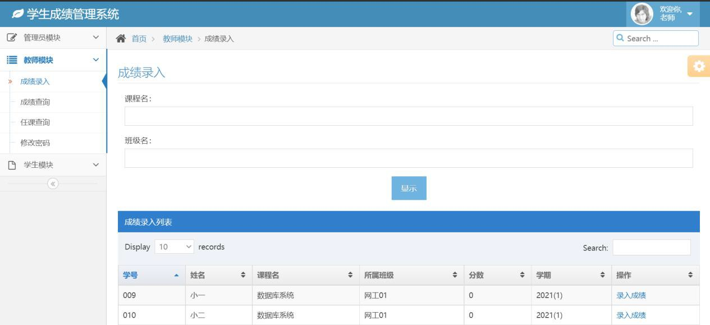Viewport: 710px width, 325px height.
Task: Click the magnifier icon in search box
Action: point(620,38)
